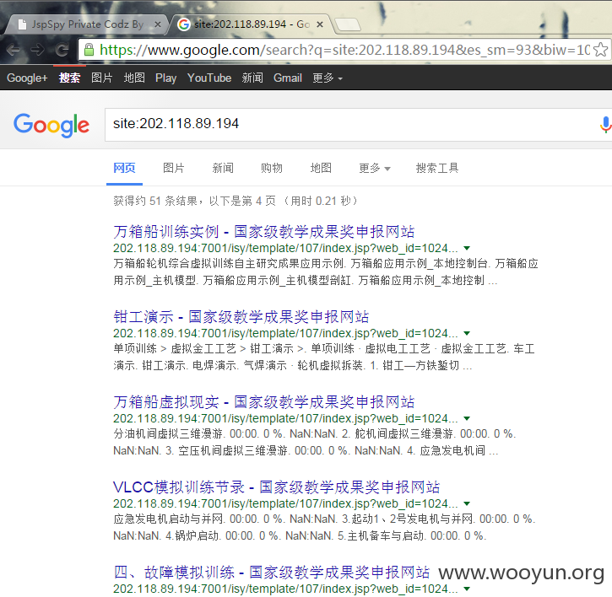Switch to 地图 search results tab
The image size is (612, 597).
click(321, 168)
